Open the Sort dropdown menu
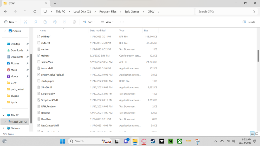This screenshot has width=260, height=146. [89, 22]
